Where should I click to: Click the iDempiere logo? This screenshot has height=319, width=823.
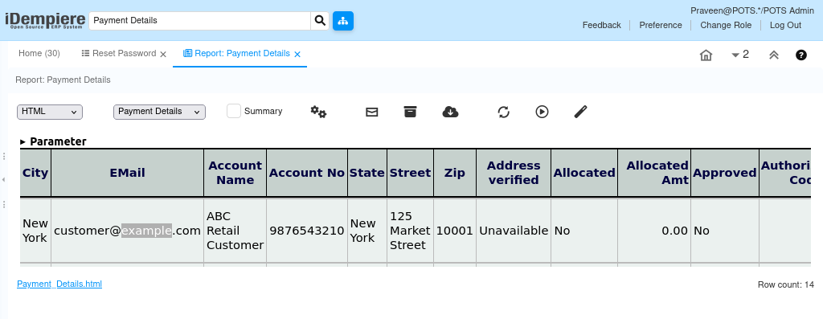point(45,20)
